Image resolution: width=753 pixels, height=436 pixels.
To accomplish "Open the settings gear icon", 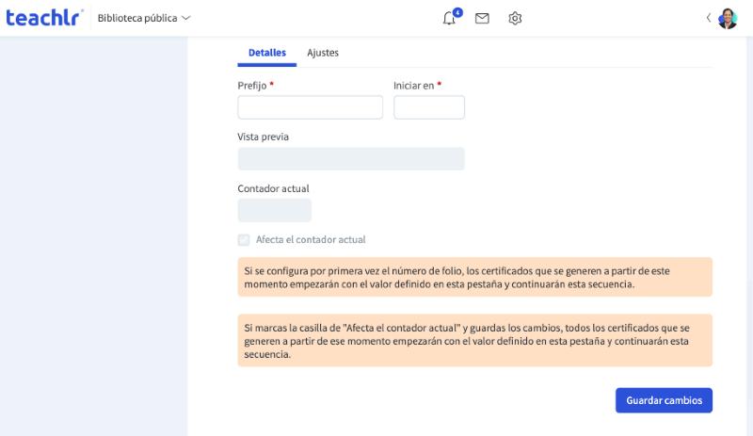I will click(515, 18).
